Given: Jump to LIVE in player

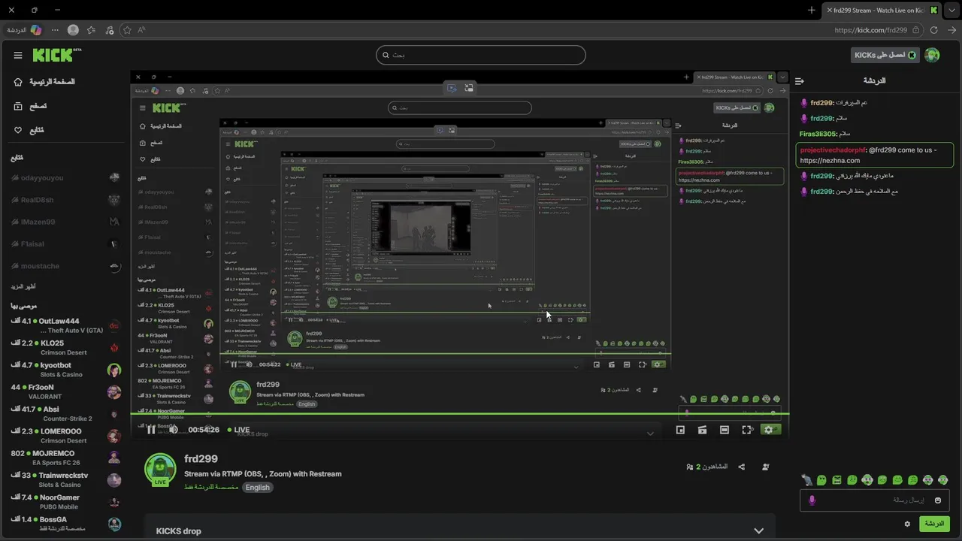Looking at the screenshot, I should [x=237, y=430].
